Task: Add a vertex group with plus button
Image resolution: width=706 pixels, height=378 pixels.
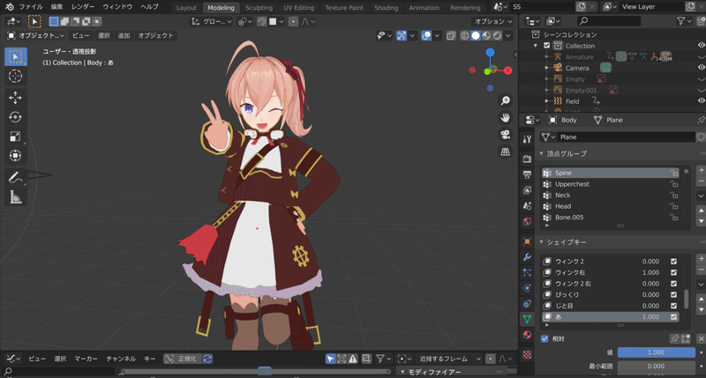Action: (701, 170)
